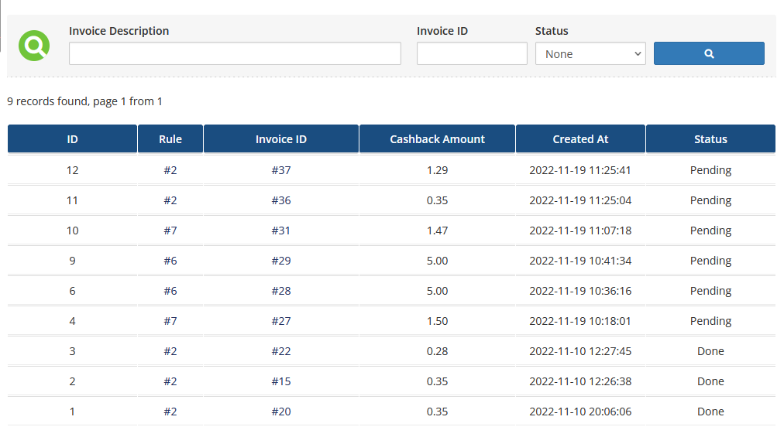This screenshot has height=444, width=784.
Task: Click the Invoice ID search field
Action: click(472, 53)
